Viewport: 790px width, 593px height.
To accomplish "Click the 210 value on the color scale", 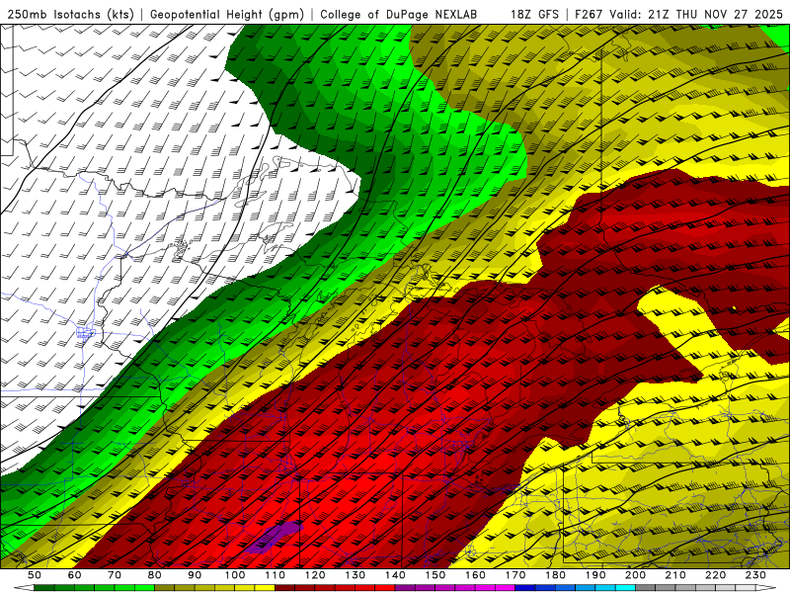I will click(x=675, y=575).
